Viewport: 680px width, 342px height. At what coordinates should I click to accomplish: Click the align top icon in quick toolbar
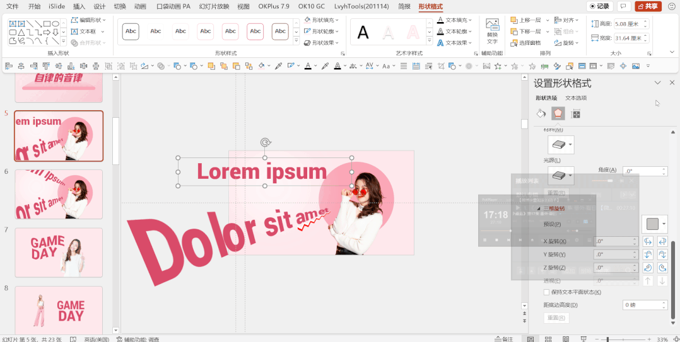[46, 66]
